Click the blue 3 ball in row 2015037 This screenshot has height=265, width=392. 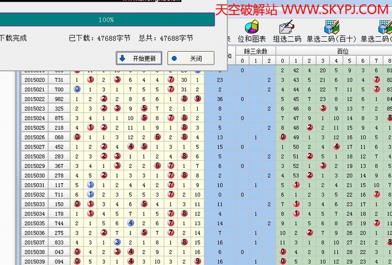(117, 242)
